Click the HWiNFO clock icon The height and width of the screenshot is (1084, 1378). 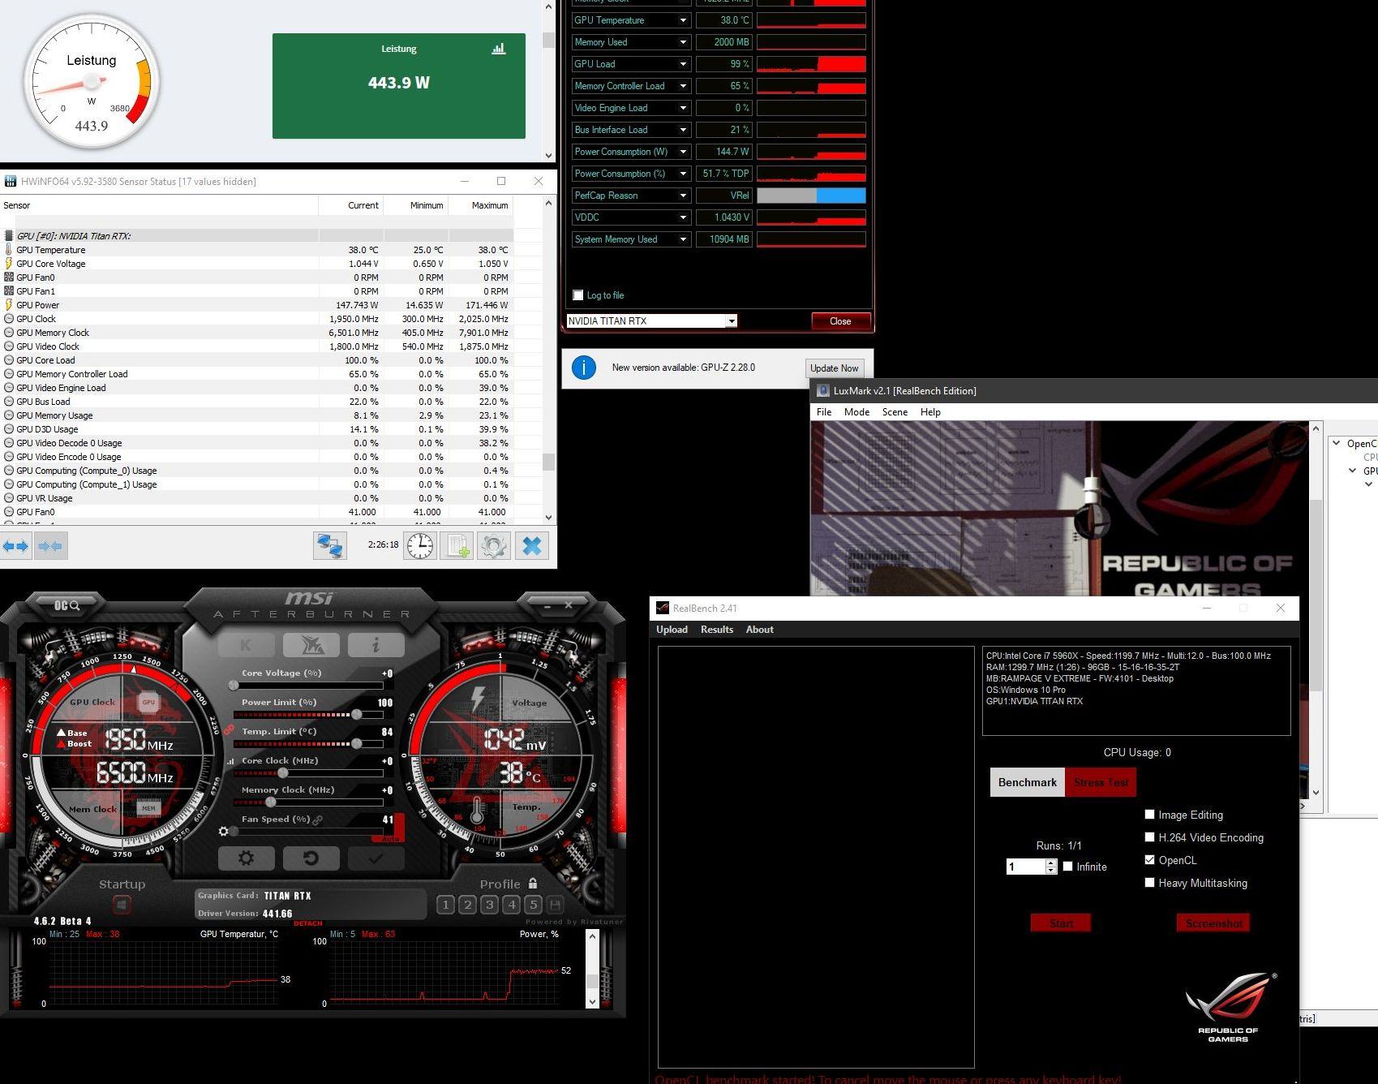pyautogui.click(x=420, y=545)
